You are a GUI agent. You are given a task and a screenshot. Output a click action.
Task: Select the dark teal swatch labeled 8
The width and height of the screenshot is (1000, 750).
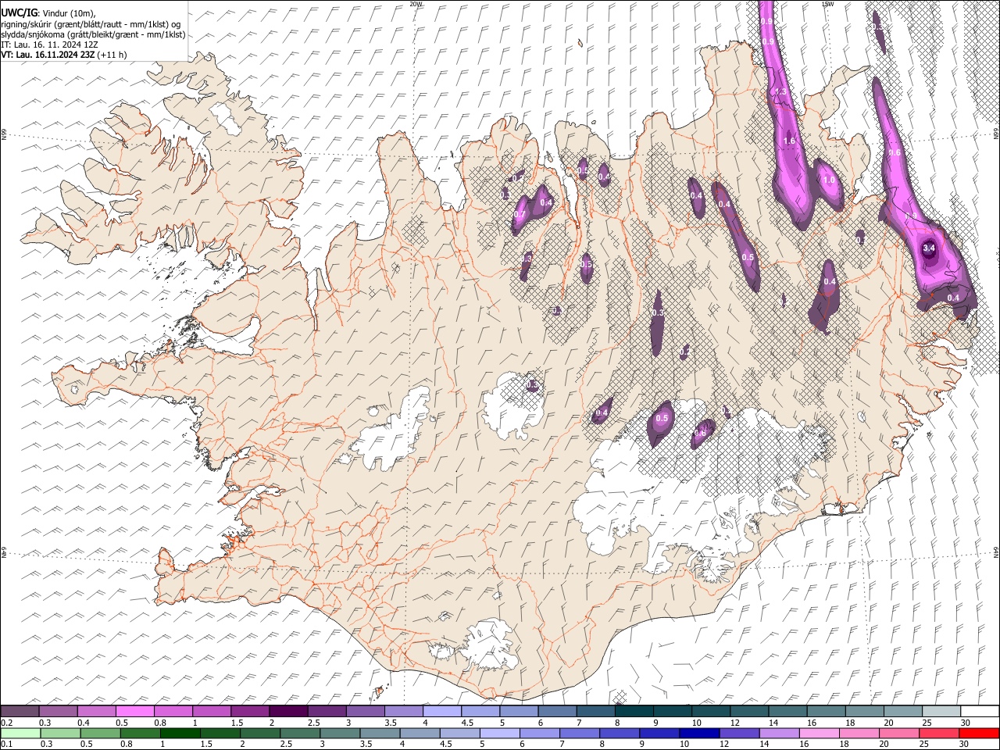tap(634, 711)
